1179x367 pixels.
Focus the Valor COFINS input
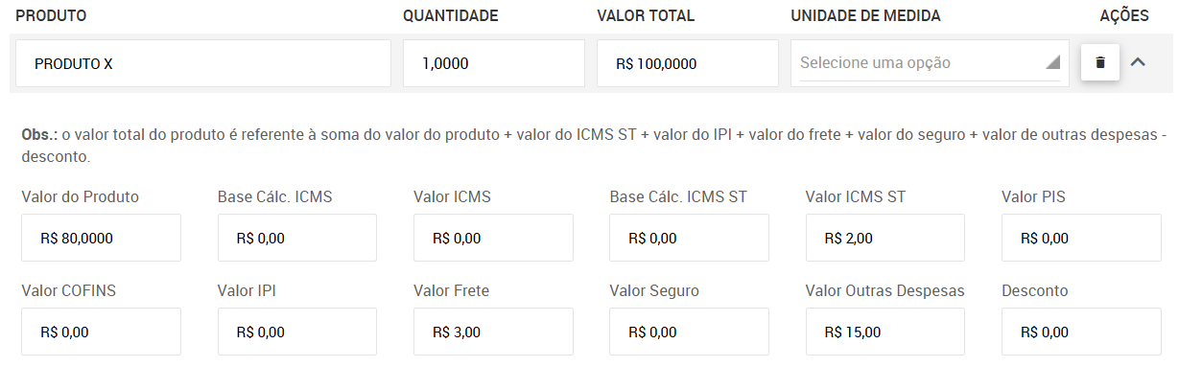(x=101, y=332)
